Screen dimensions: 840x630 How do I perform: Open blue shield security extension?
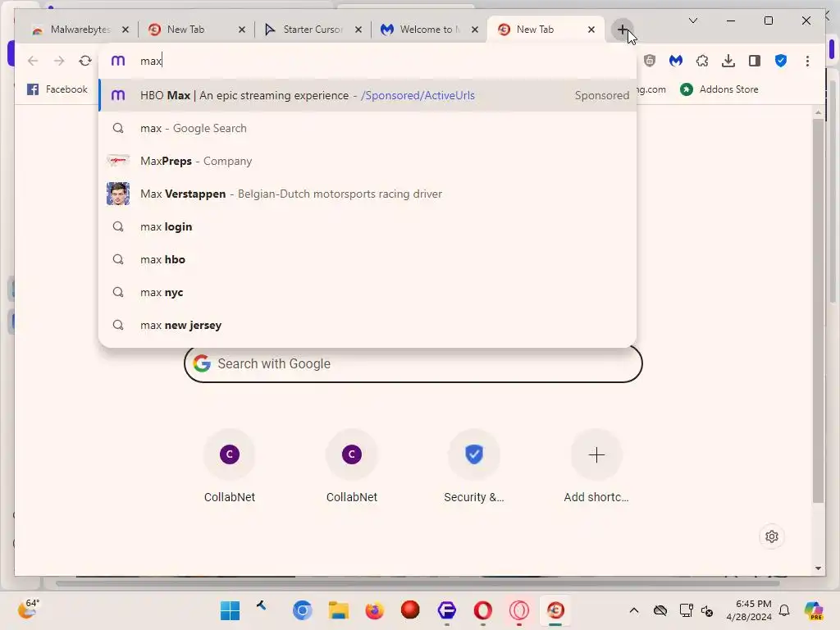click(781, 61)
